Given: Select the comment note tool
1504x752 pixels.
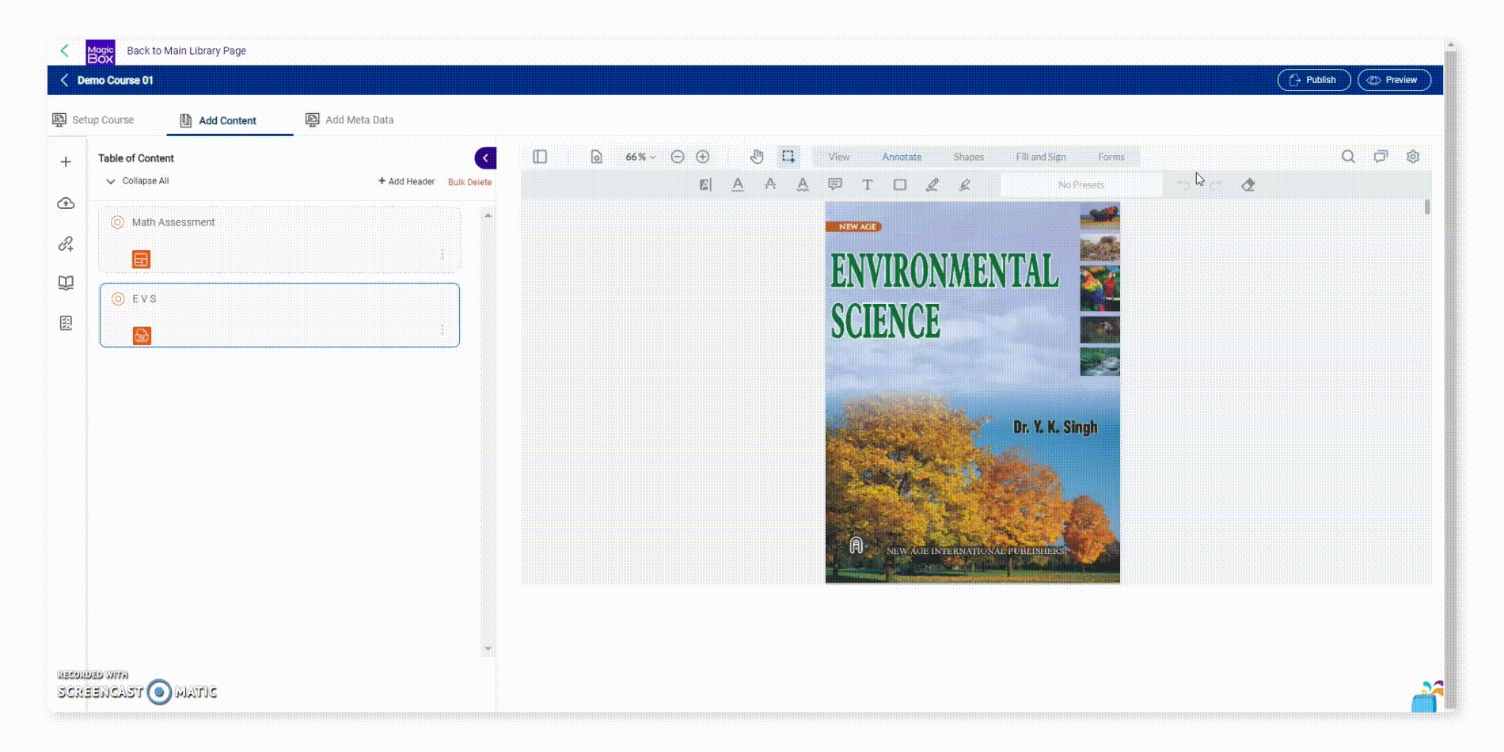Looking at the screenshot, I should click(835, 184).
